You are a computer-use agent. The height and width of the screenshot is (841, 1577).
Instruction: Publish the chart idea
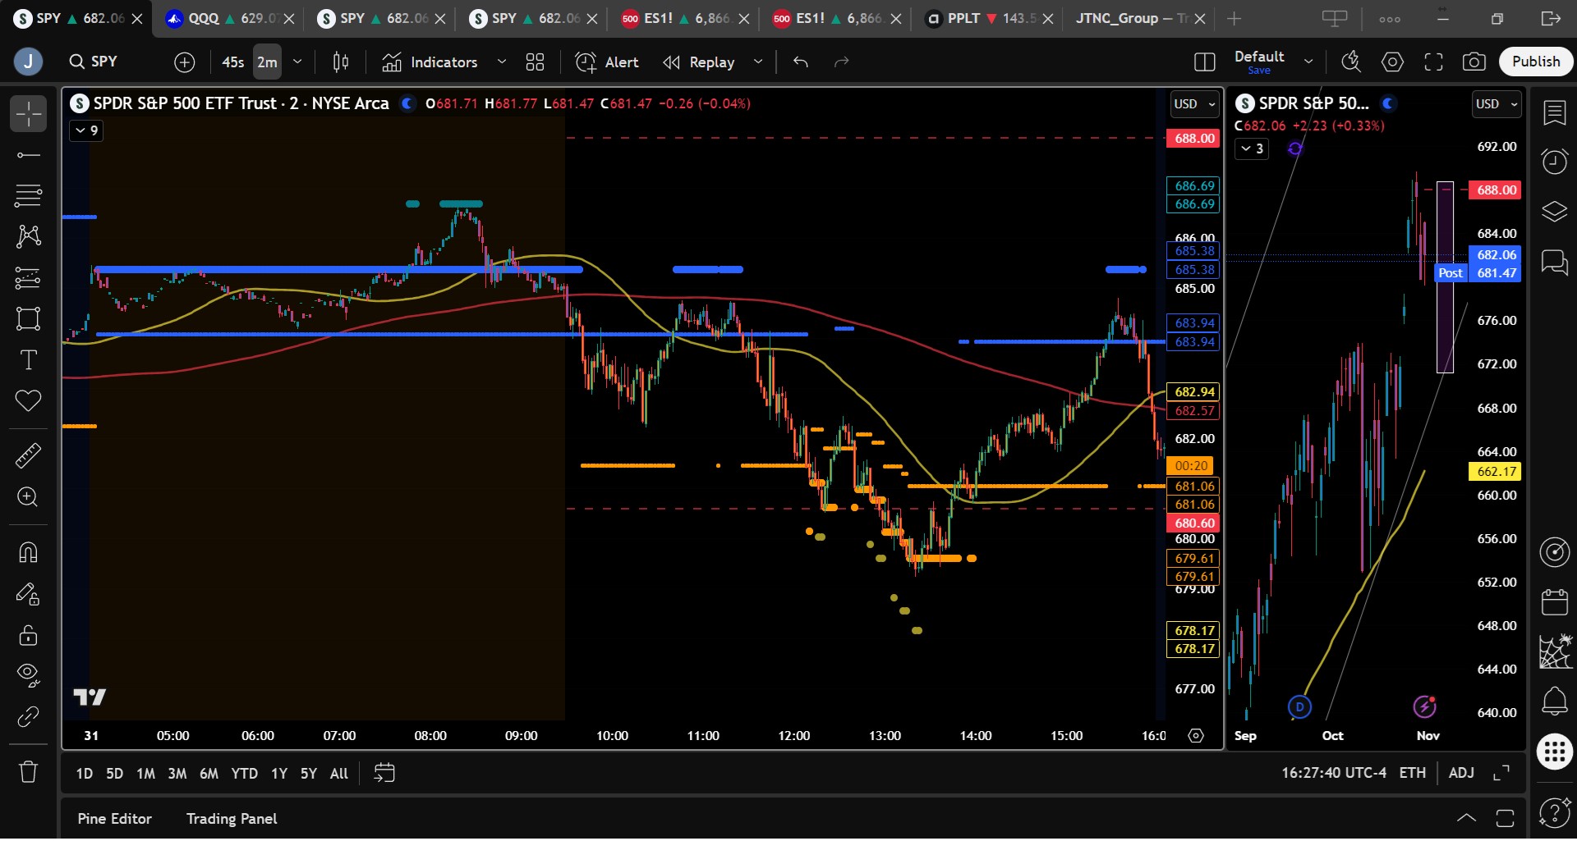tap(1536, 62)
